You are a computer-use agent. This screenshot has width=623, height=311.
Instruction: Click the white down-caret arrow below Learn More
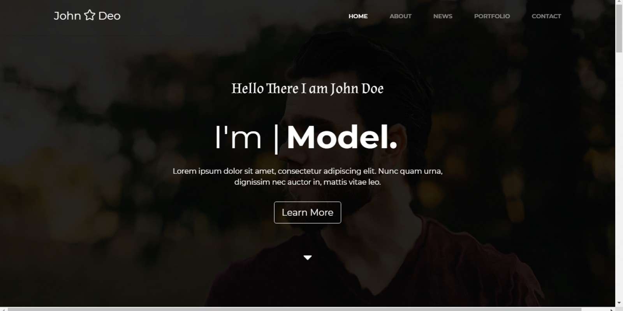click(308, 257)
